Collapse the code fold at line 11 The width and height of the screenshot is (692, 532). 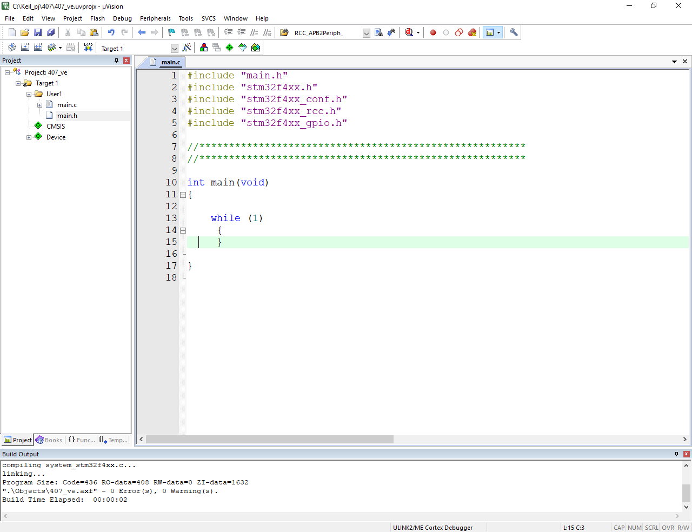[183, 195]
